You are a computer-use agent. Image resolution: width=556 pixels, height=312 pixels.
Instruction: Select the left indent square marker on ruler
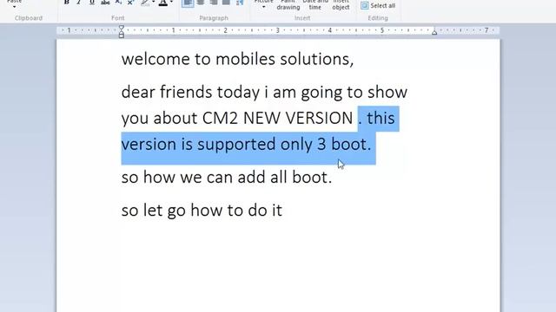pos(122,36)
